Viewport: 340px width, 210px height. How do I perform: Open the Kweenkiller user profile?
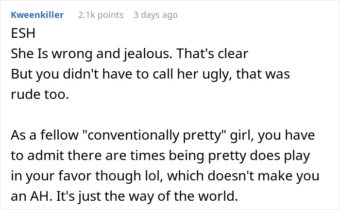point(37,15)
